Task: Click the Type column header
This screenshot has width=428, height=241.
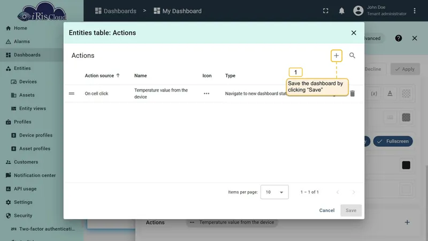Action: (x=230, y=76)
